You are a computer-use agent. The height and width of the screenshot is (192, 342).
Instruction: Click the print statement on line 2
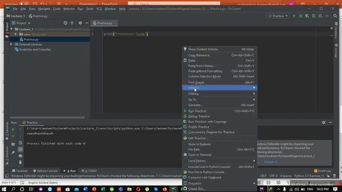coord(126,34)
